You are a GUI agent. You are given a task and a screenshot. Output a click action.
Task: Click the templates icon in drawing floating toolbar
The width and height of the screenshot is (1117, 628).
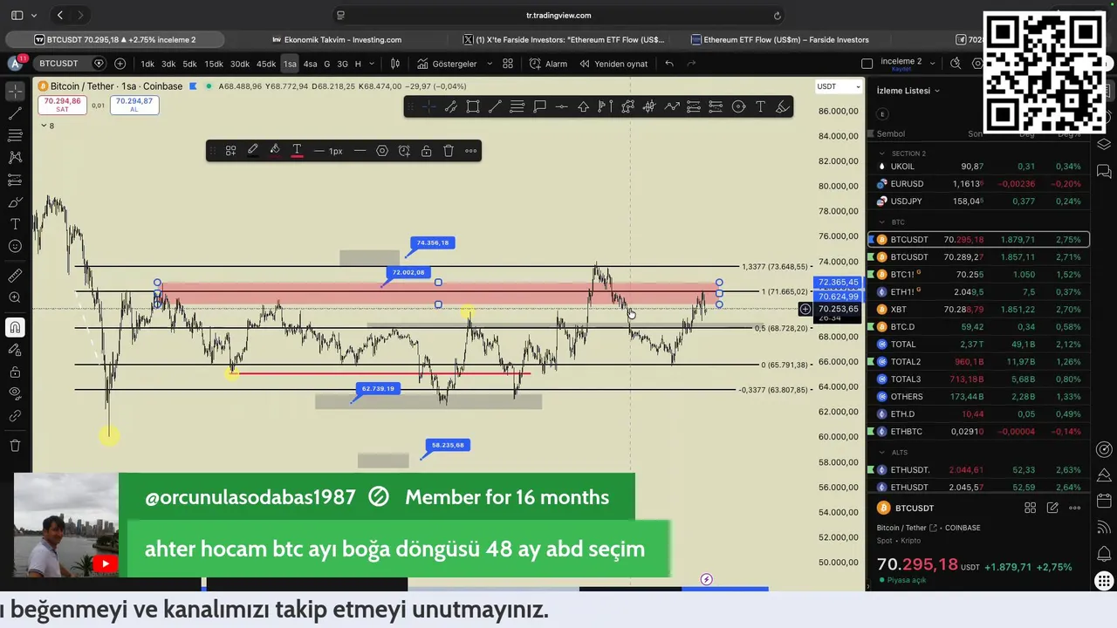point(230,151)
